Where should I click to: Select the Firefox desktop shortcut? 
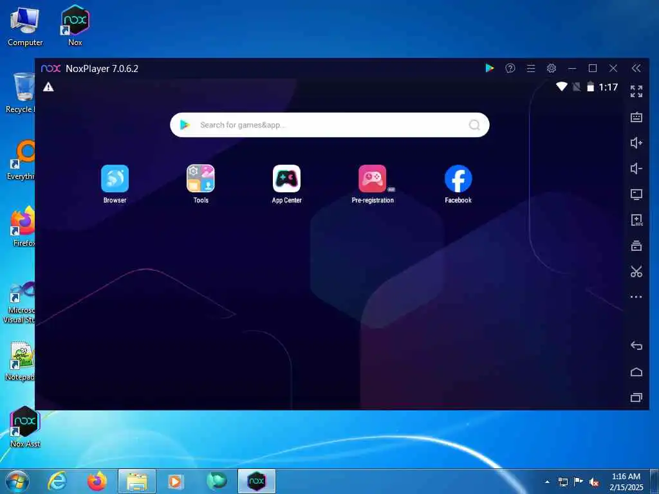pos(23,226)
